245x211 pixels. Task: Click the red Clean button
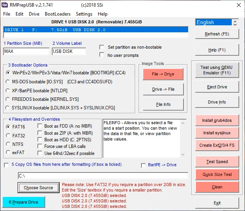pyautogui.click(x=217, y=187)
